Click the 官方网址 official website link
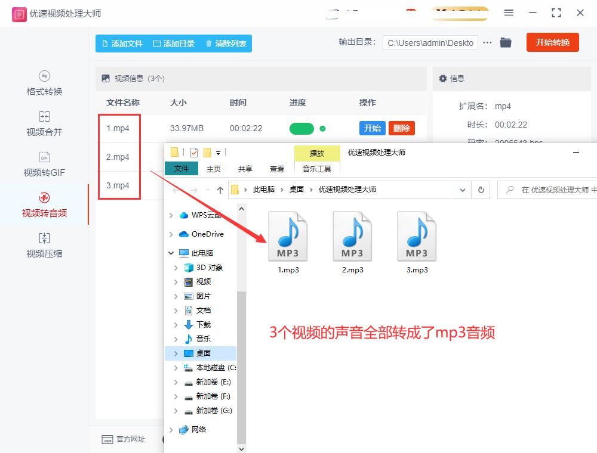Screen dimensions: 597x453 click(x=124, y=440)
